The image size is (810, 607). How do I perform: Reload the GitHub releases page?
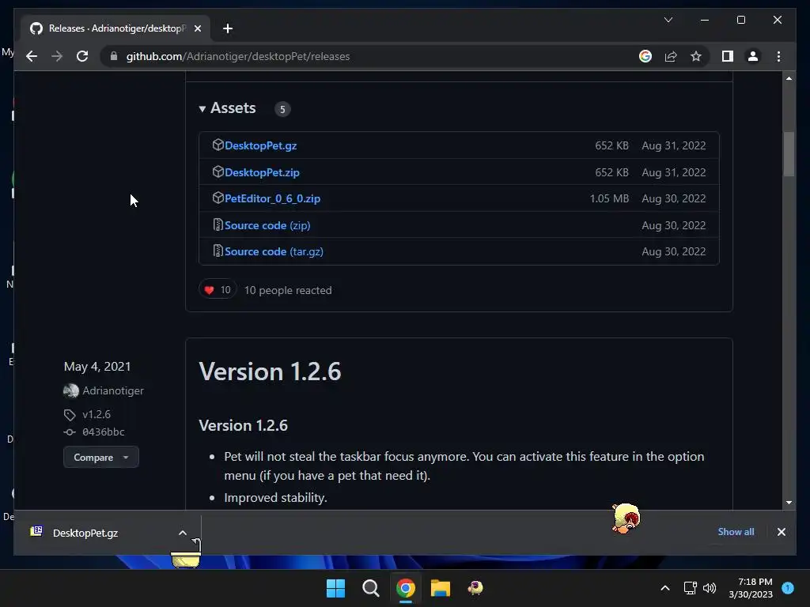82,56
